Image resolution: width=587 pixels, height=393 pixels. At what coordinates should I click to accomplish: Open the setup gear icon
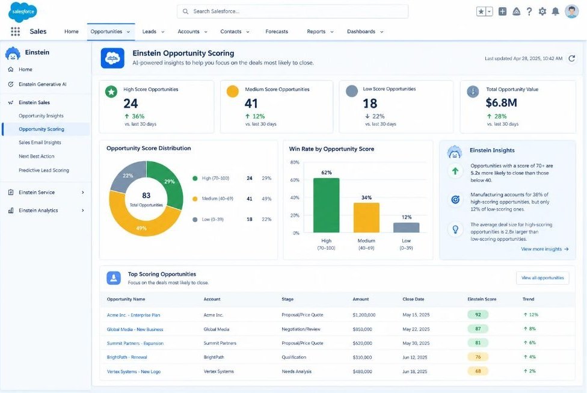click(542, 11)
